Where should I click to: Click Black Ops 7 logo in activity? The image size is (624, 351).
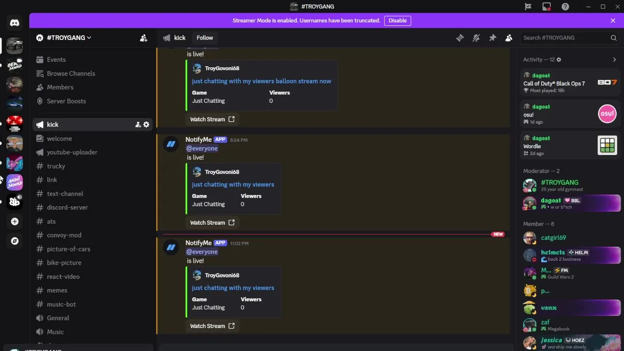[x=607, y=82]
